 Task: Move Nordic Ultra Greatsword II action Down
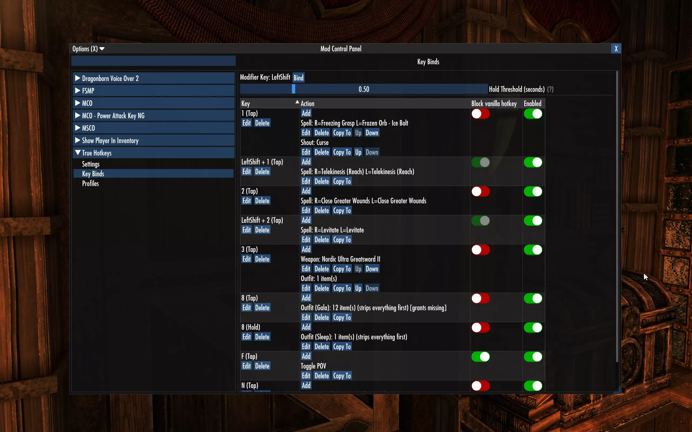(372, 269)
